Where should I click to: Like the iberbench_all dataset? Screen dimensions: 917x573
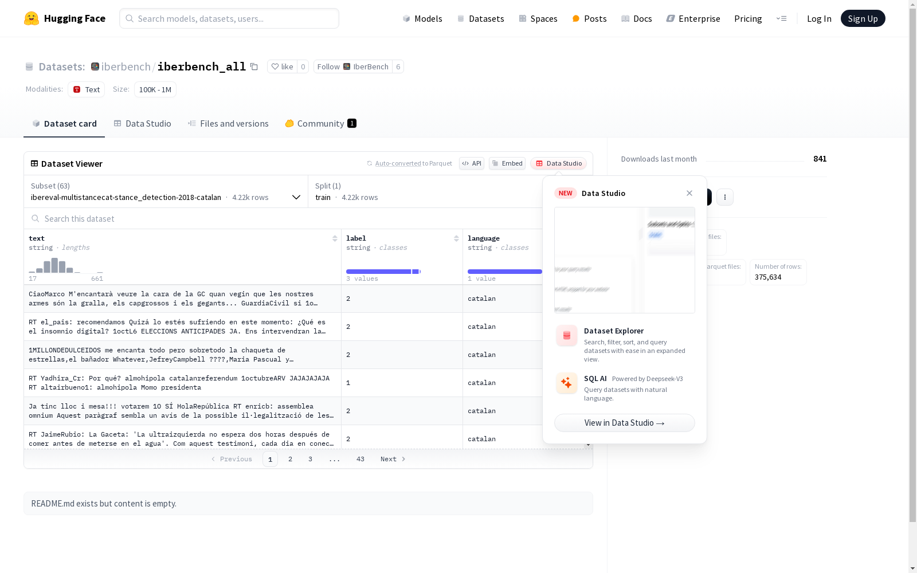[x=282, y=66]
